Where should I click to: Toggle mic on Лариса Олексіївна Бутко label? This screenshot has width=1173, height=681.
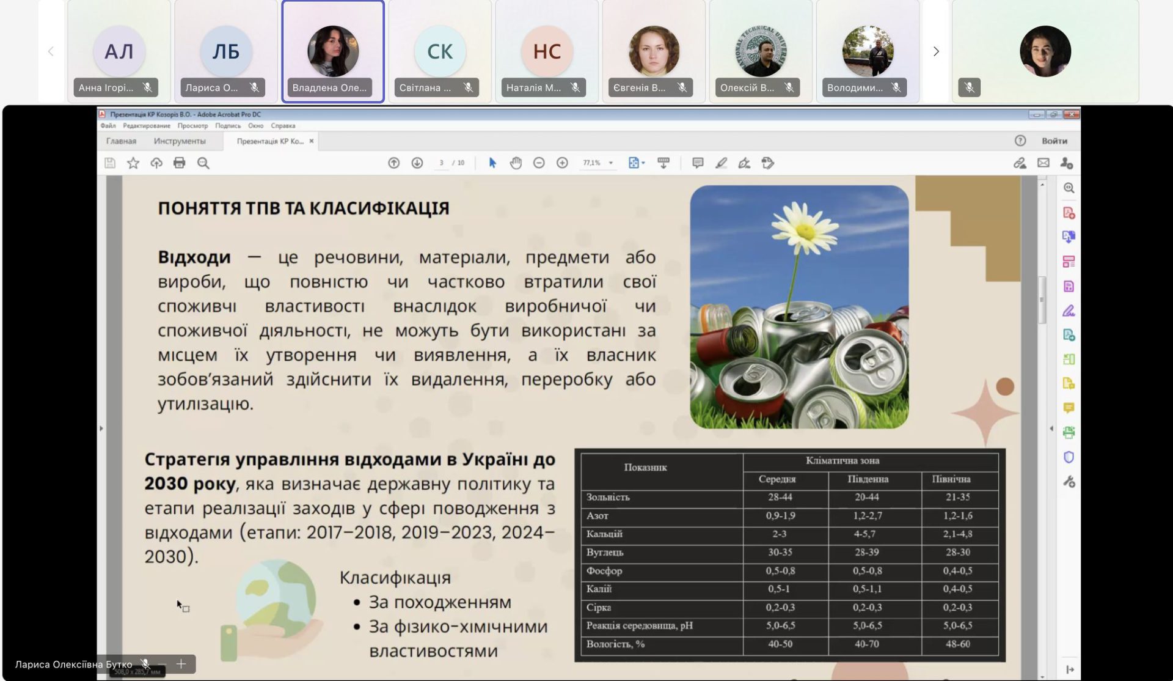[145, 664]
